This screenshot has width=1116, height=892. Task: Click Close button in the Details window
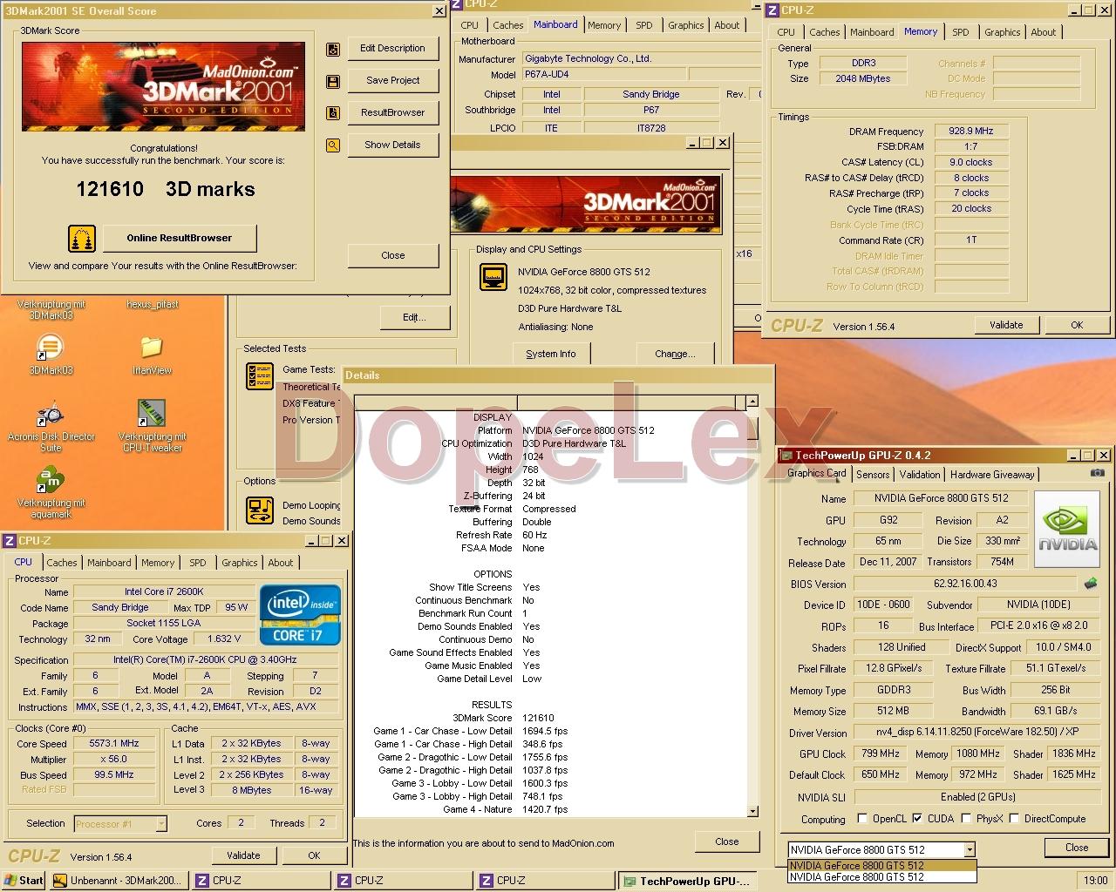pyautogui.click(x=726, y=841)
